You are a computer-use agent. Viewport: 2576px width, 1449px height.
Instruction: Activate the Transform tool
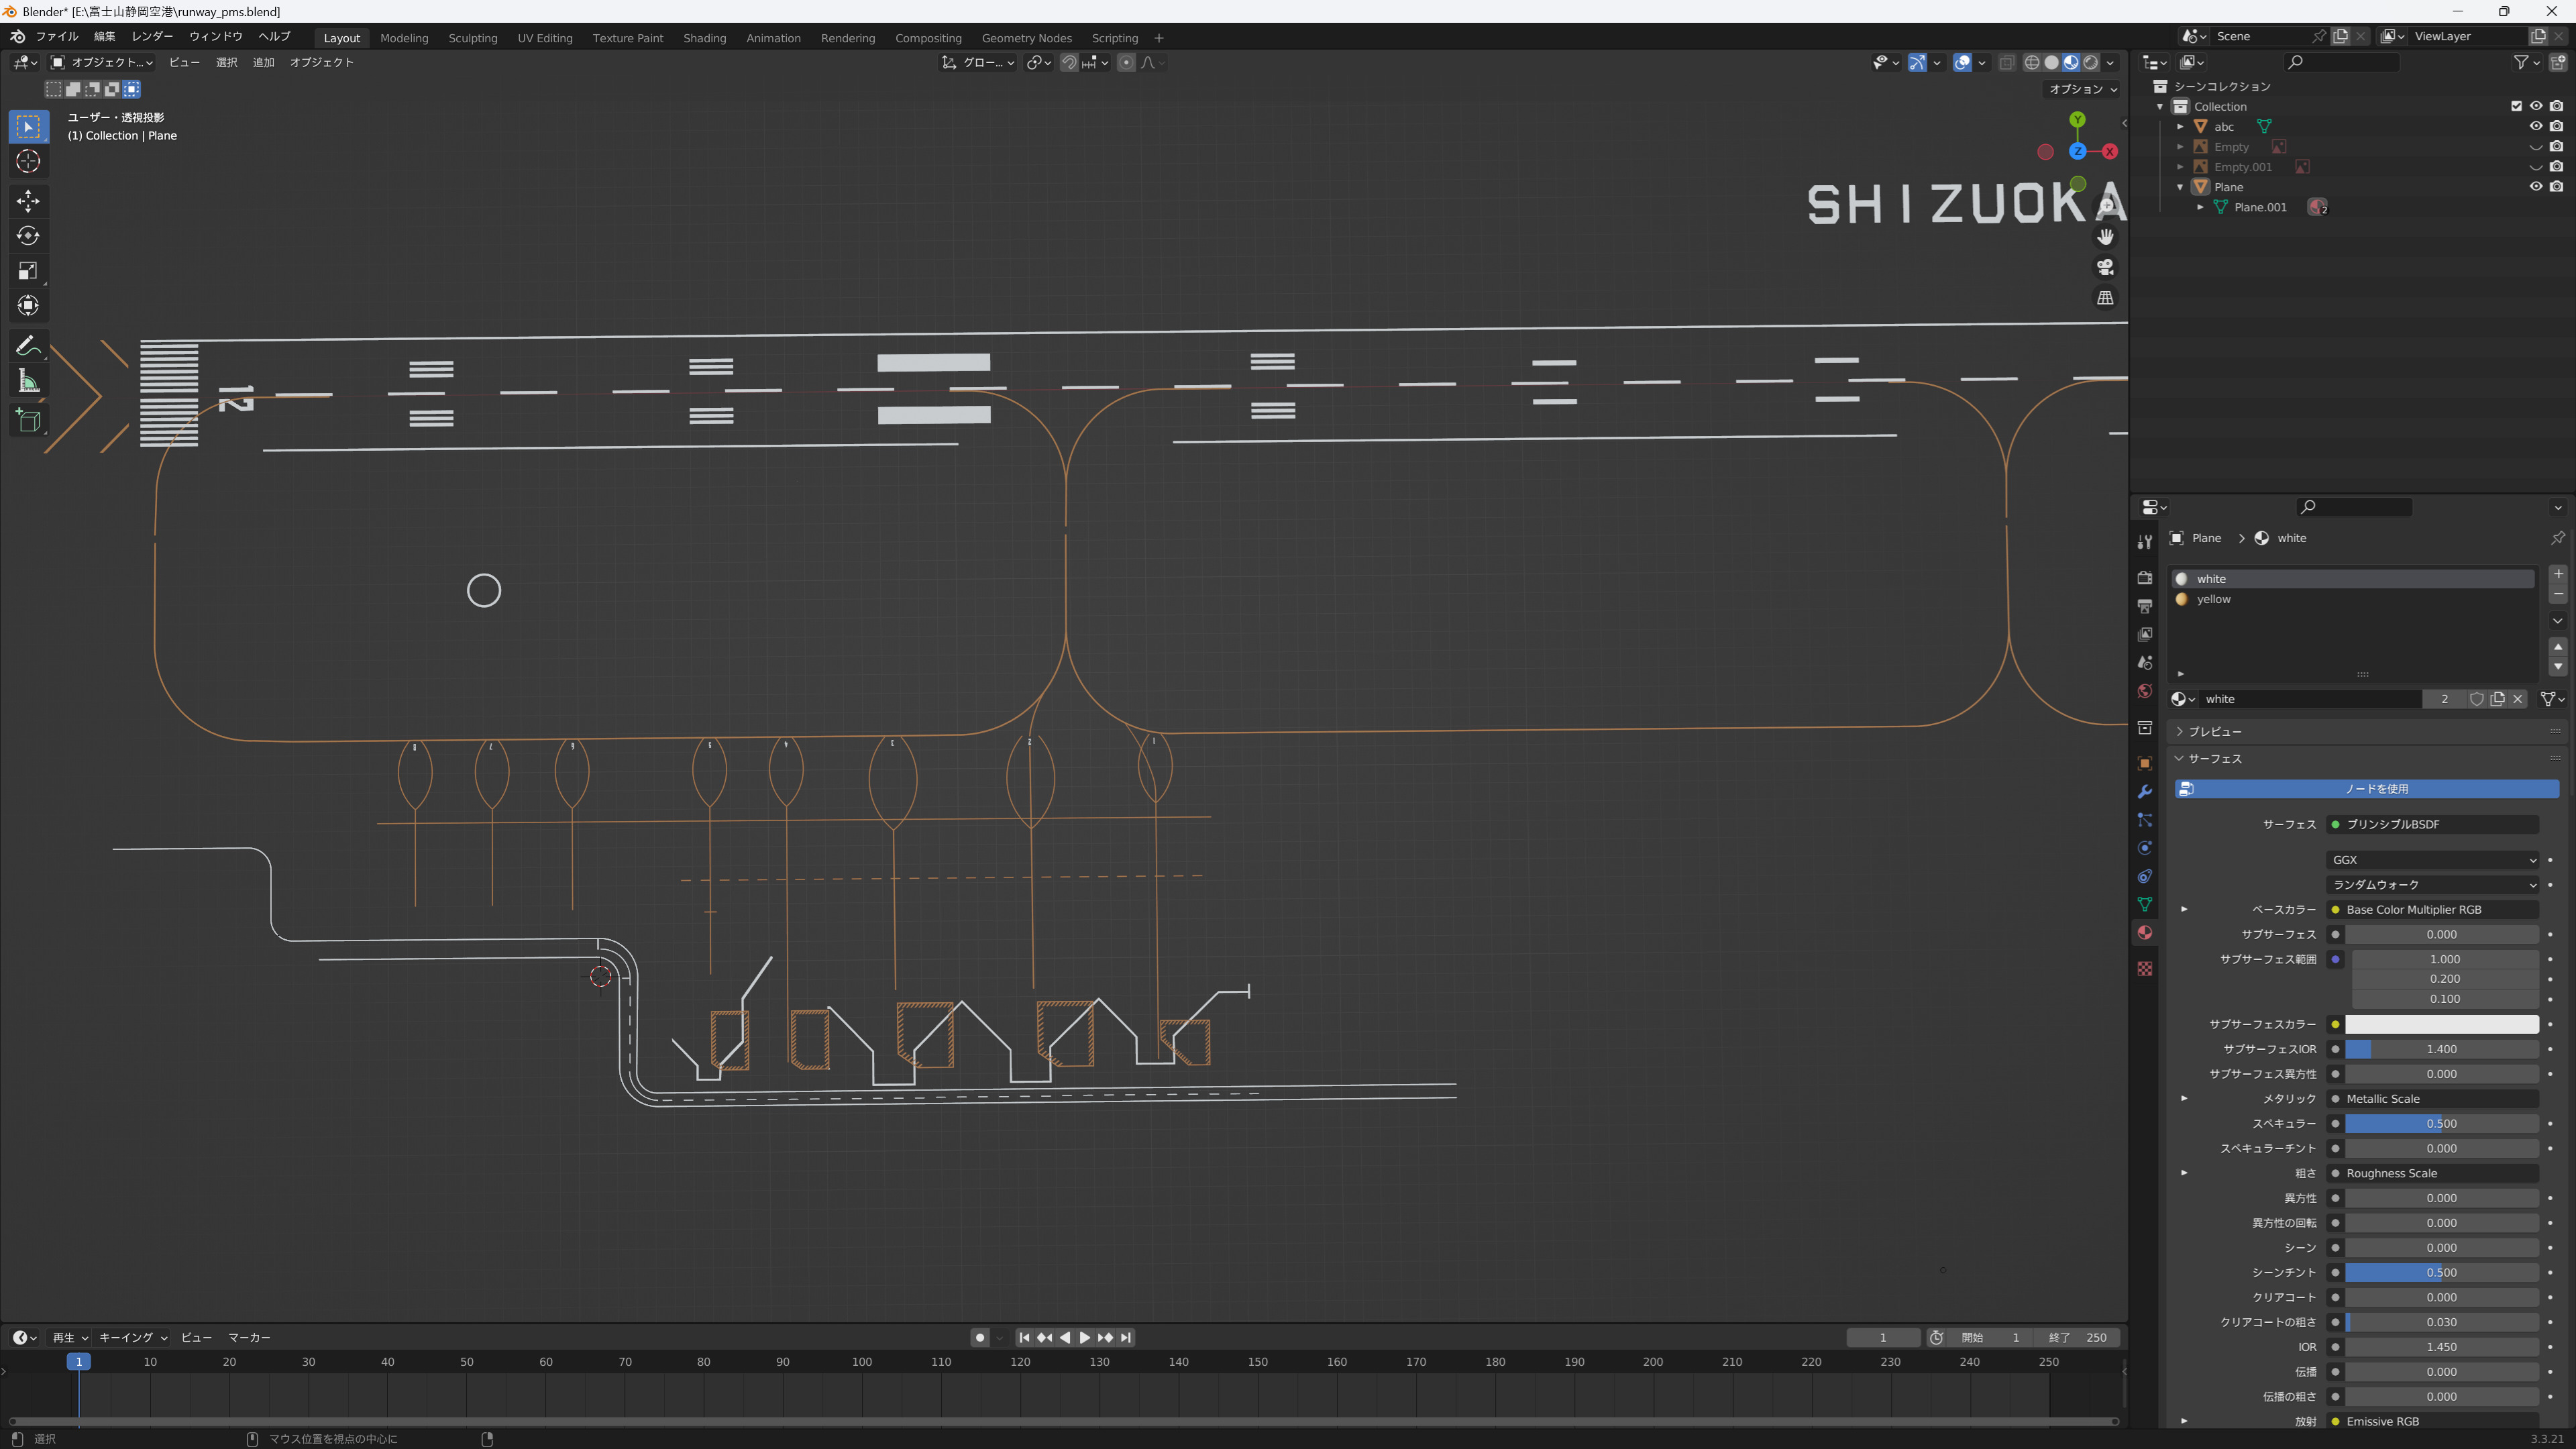tap(28, 306)
